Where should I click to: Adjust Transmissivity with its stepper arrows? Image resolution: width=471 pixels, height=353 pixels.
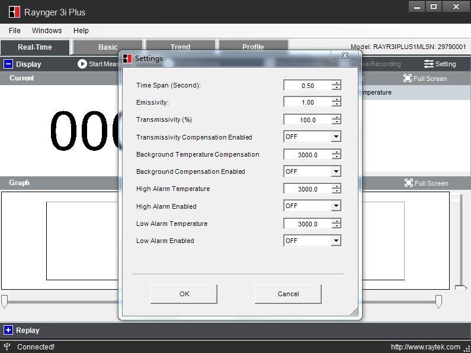(x=337, y=120)
